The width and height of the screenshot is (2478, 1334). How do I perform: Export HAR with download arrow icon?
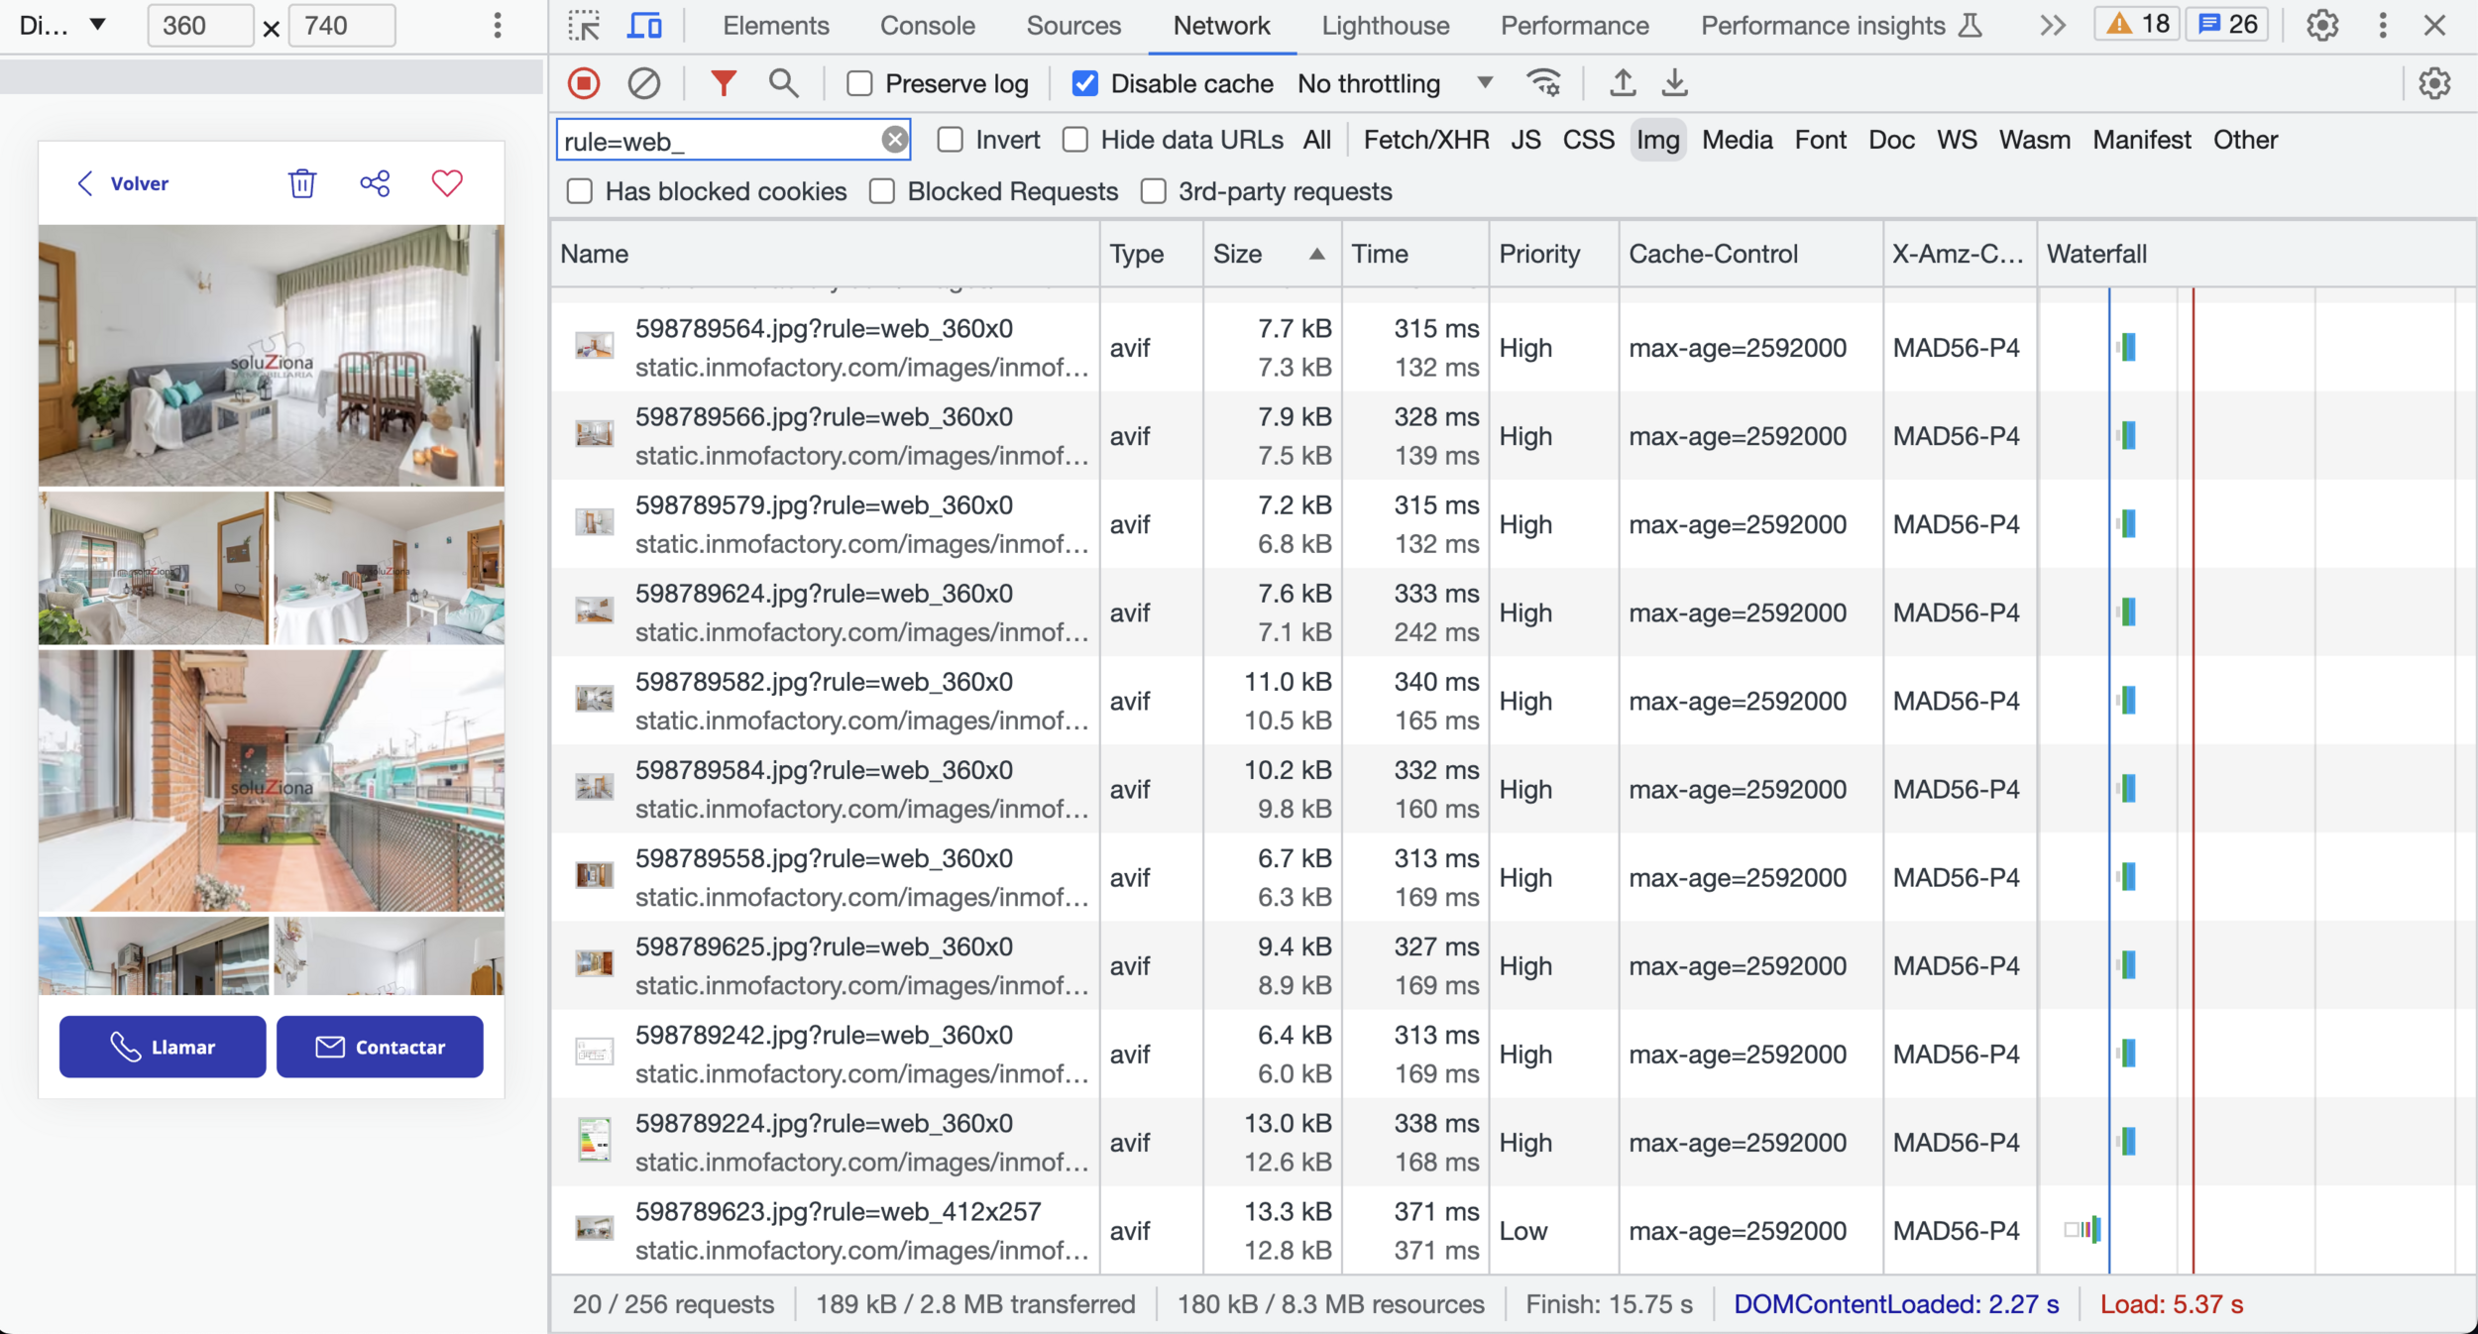click(1674, 83)
